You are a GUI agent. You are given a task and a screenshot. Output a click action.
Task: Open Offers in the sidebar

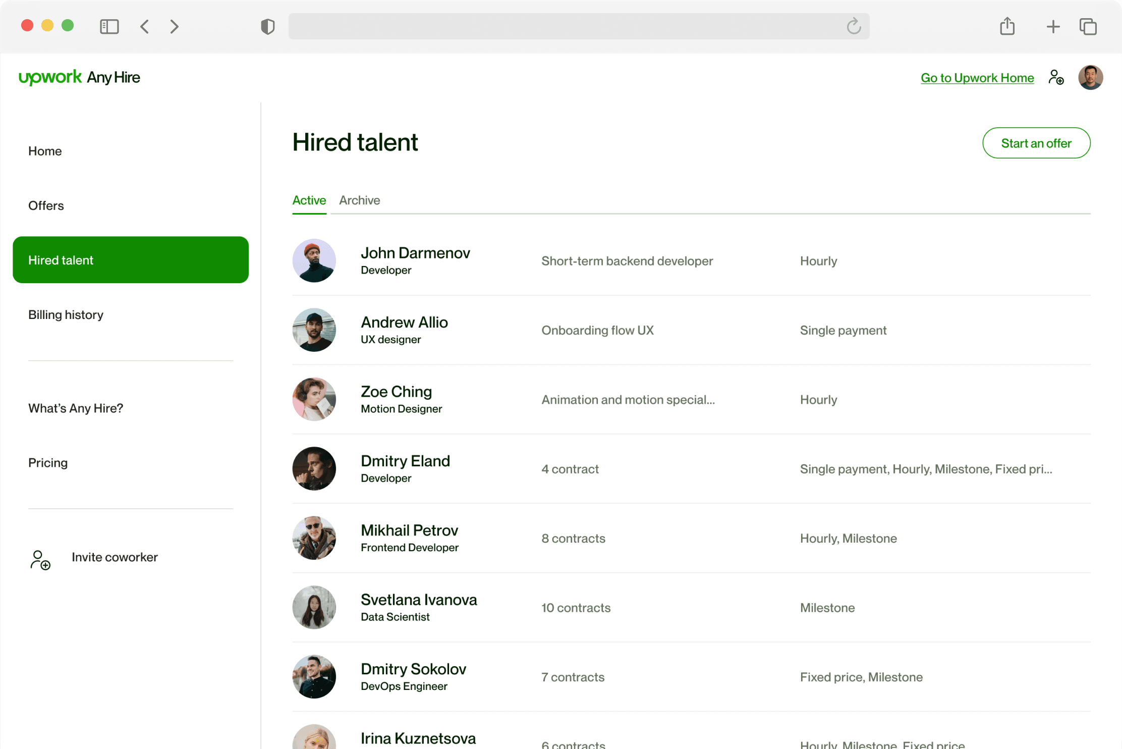pyautogui.click(x=46, y=205)
